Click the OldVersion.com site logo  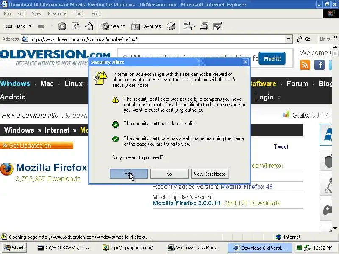click(55, 58)
